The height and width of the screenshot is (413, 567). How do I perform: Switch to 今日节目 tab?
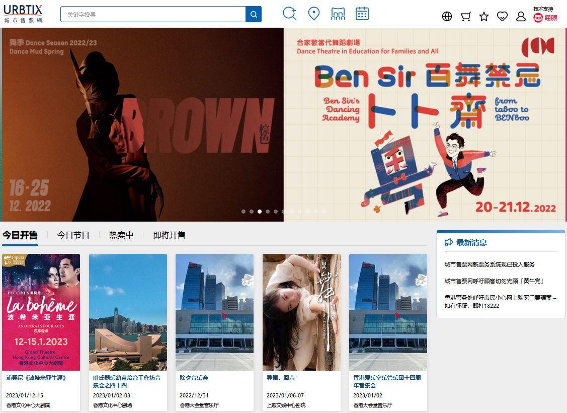point(73,235)
